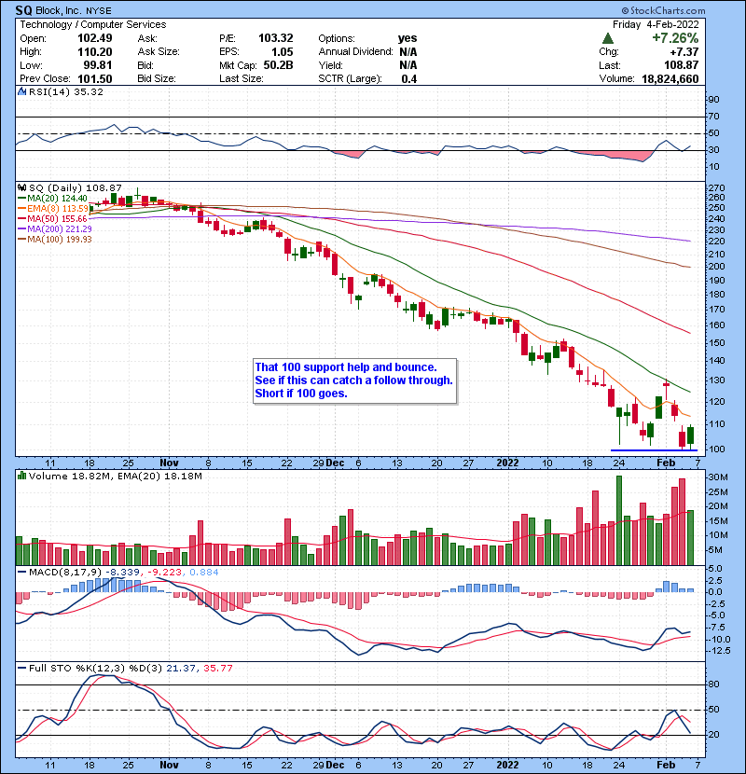Image resolution: width=746 pixels, height=774 pixels.
Task: Click the MA(100) 199.93 legend entry
Action: (55, 240)
